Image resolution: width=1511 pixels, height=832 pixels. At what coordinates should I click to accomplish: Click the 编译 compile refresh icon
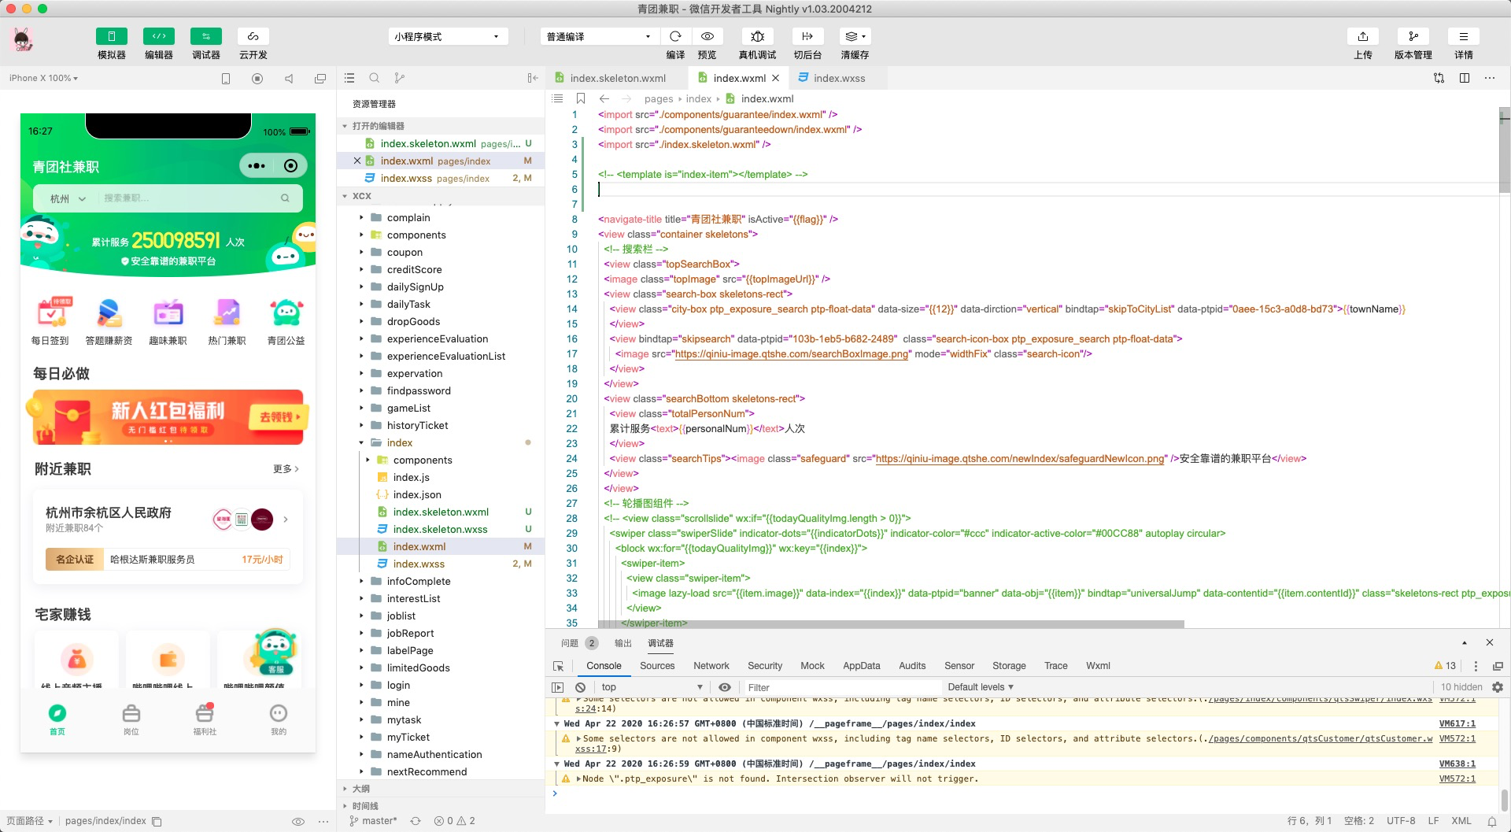point(675,37)
